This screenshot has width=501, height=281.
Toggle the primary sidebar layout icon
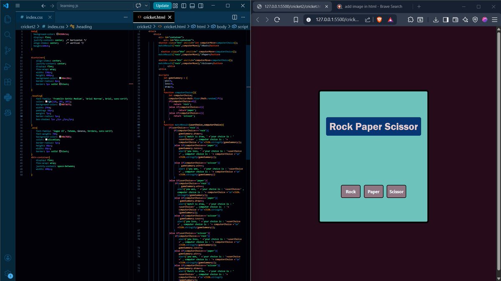(184, 5)
